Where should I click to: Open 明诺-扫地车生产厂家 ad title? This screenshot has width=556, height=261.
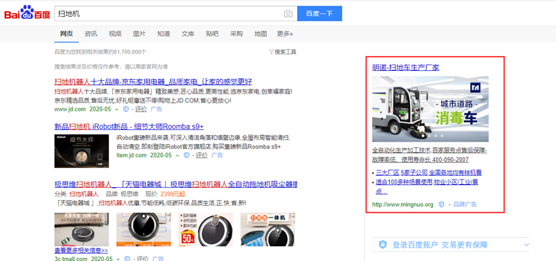point(406,68)
